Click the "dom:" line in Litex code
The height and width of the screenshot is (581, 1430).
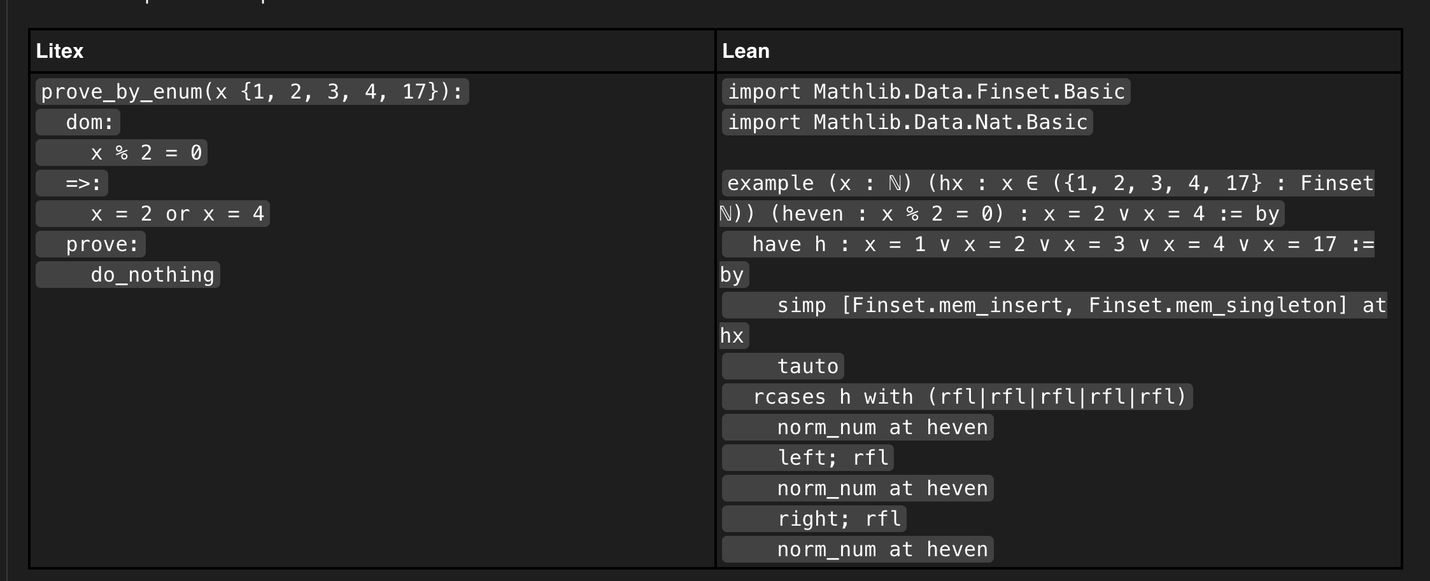tap(78, 122)
